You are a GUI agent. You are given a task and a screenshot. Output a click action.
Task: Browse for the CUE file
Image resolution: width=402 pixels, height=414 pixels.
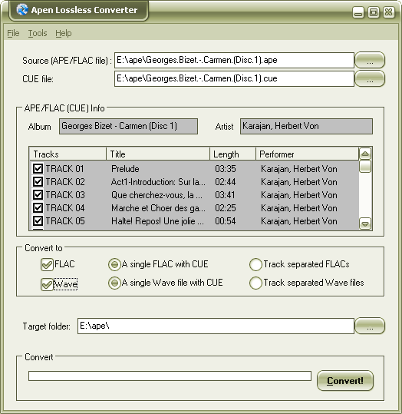(370, 78)
